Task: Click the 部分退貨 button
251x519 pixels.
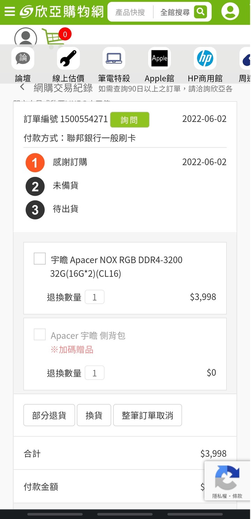Action: (x=49, y=415)
